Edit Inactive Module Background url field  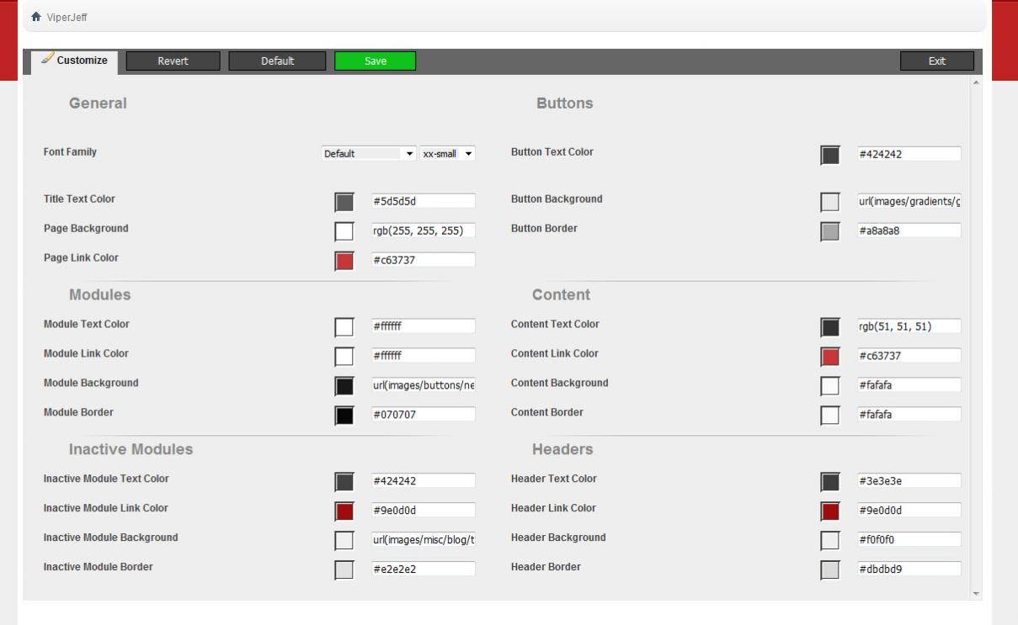(424, 540)
